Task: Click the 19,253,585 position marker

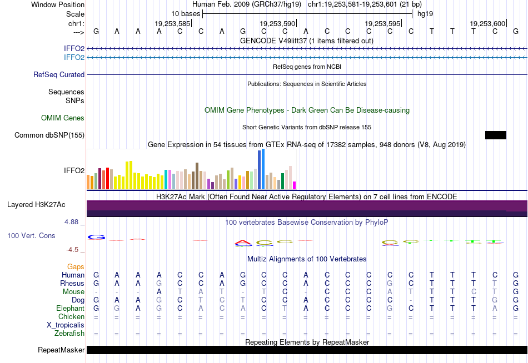Action: coord(172,23)
